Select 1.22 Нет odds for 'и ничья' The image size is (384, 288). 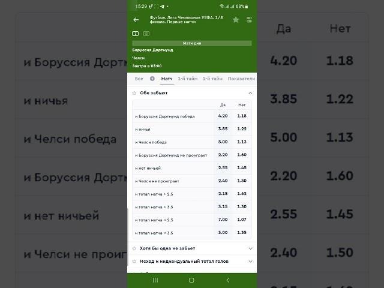[242, 129]
